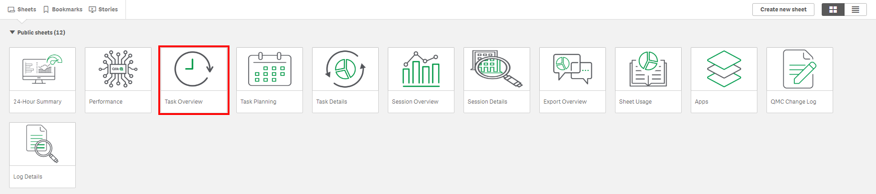Open the Log Details search document icon

[x=42, y=144]
